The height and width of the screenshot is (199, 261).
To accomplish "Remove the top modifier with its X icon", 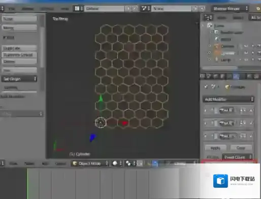I will tap(251, 110).
